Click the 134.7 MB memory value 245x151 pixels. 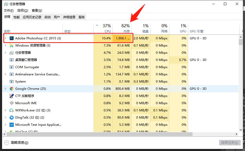(122, 74)
